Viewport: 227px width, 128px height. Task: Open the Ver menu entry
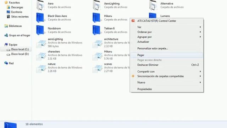[167, 27]
